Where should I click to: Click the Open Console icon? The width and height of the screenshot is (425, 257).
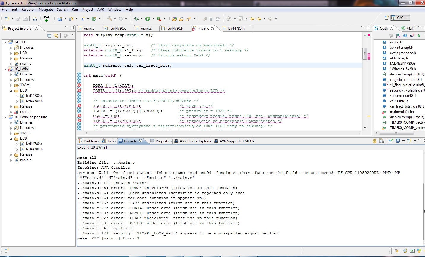tap(409, 141)
